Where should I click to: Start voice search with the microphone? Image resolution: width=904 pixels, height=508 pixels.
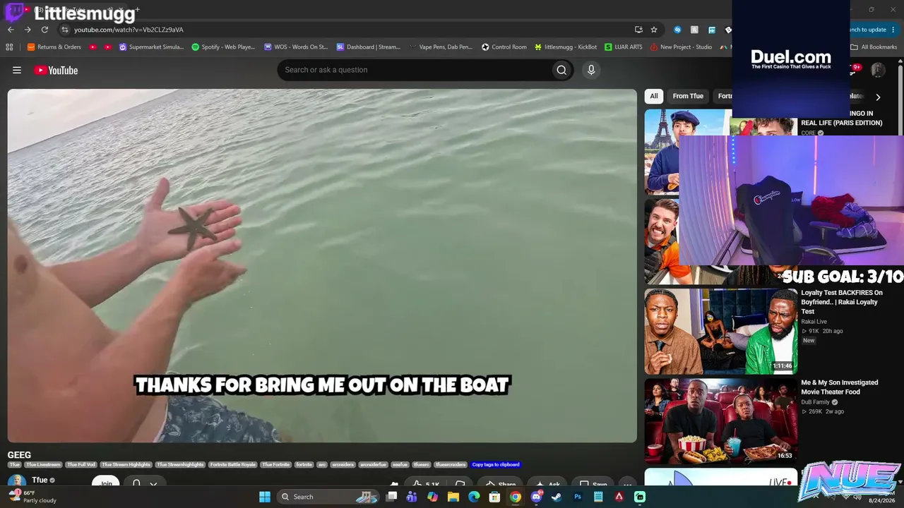point(591,70)
